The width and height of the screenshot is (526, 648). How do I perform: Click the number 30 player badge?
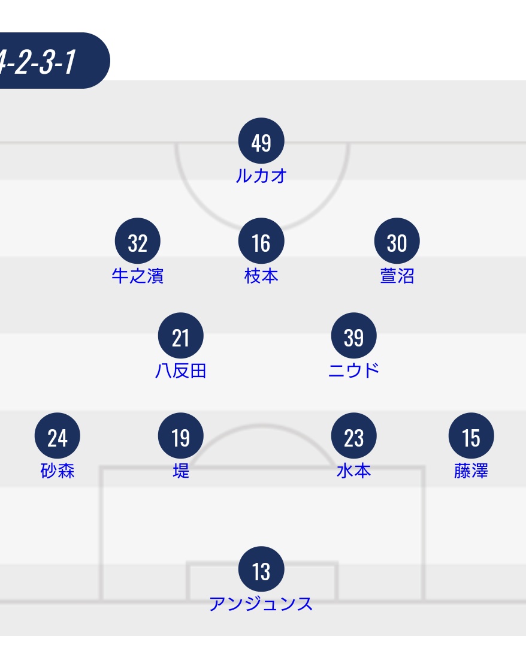tap(397, 241)
